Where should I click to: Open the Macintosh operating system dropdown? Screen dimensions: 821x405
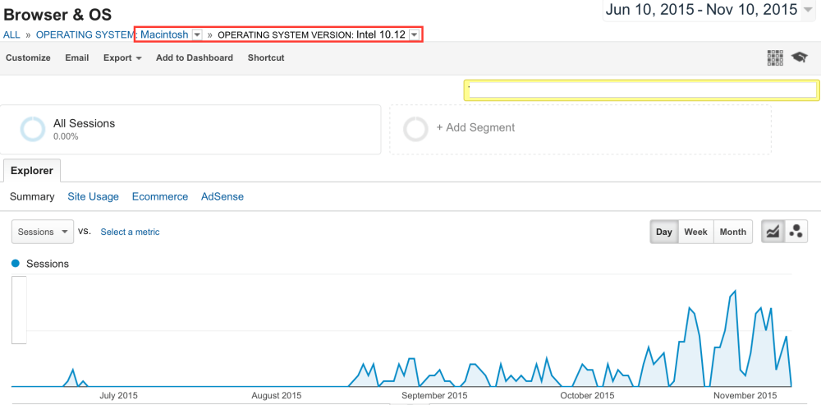pyautogui.click(x=197, y=35)
